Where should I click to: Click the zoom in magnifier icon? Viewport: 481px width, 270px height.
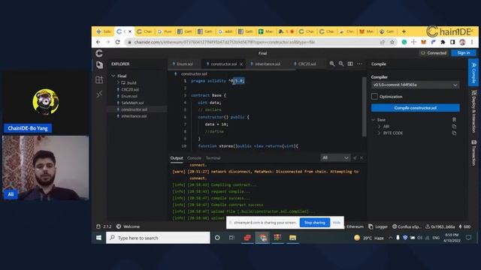[x=332, y=64]
